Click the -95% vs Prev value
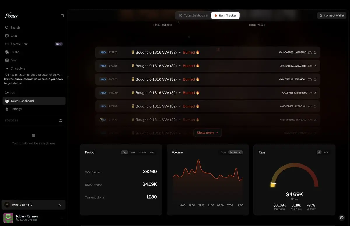Viewport: 350px width, 226px height. [311, 205]
